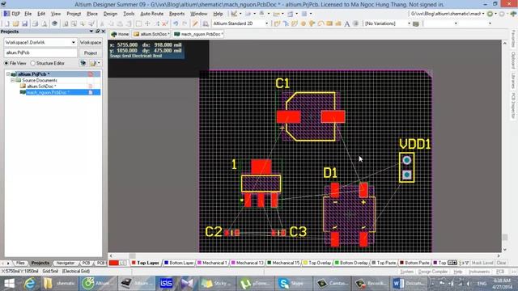This screenshot has width=518, height=291.
Task: Collapse the altium.PrjPcb project node
Action: point(8,74)
